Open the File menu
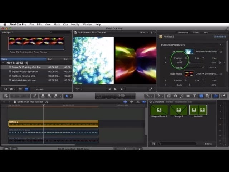 (x=31, y=24)
